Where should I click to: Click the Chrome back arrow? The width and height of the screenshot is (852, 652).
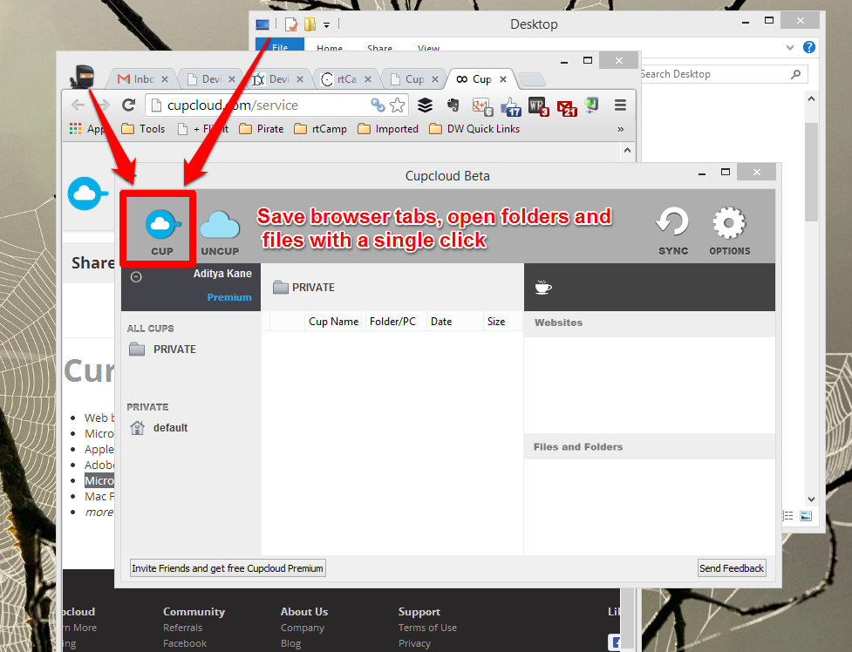[78, 105]
